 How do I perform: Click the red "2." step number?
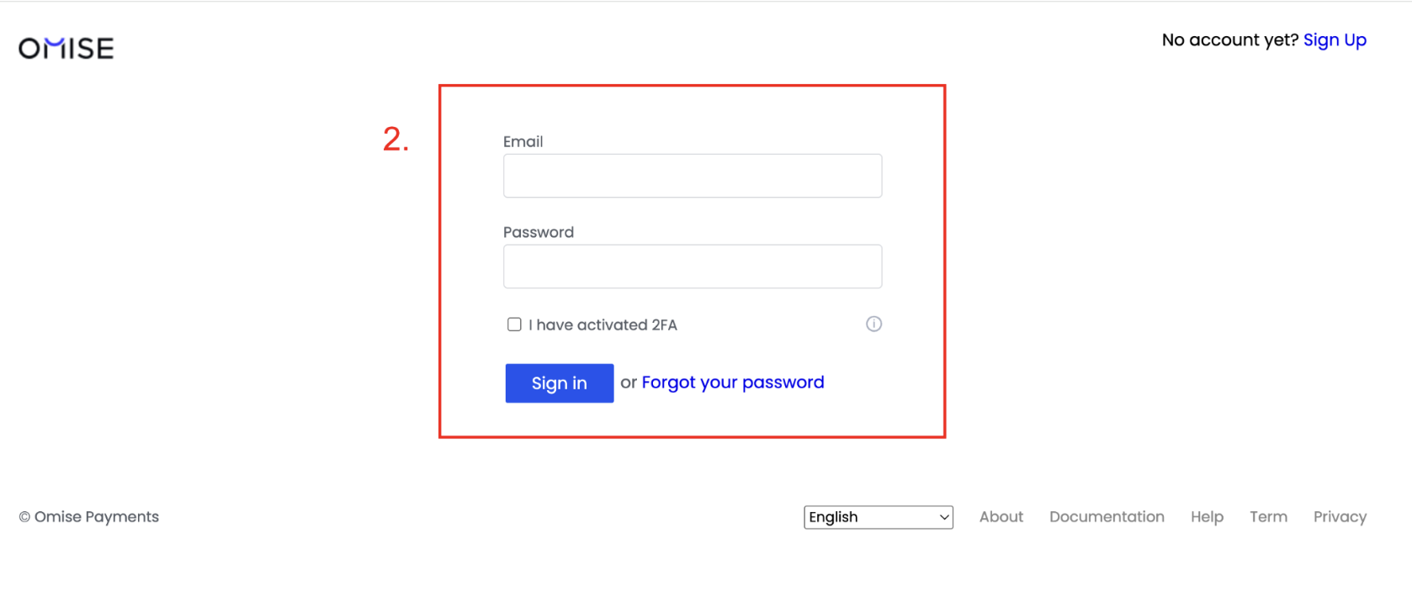(395, 140)
